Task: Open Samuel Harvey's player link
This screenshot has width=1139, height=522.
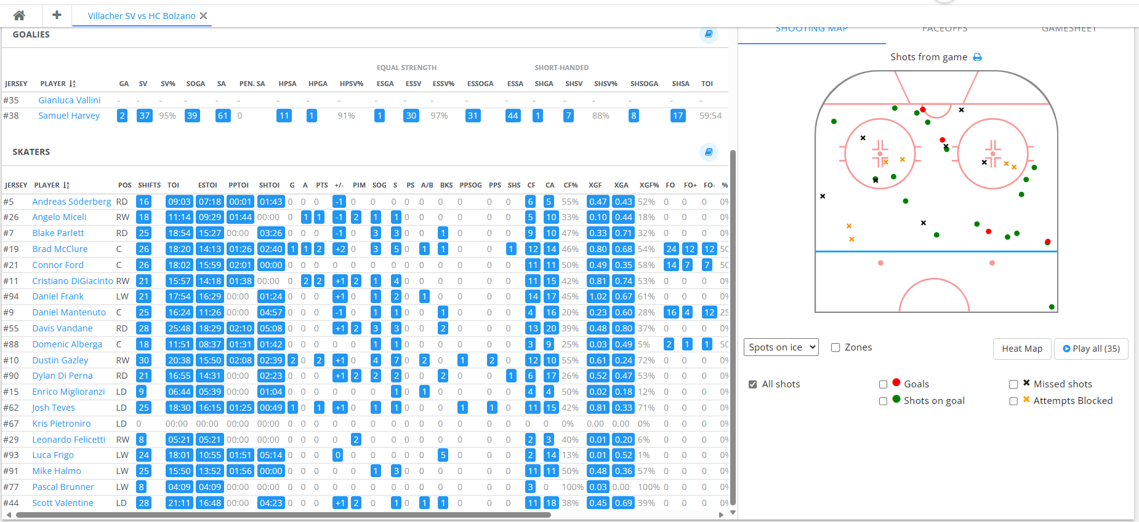Action: click(x=69, y=116)
